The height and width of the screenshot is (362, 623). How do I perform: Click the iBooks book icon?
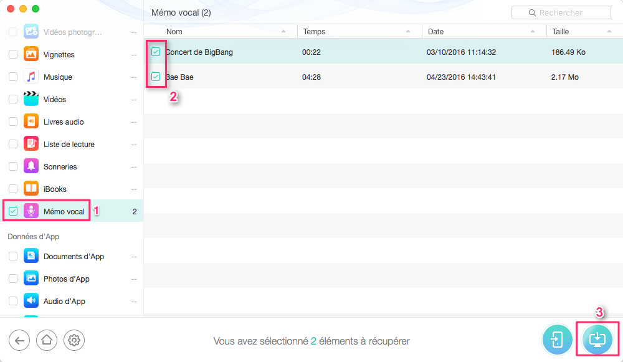click(x=31, y=189)
